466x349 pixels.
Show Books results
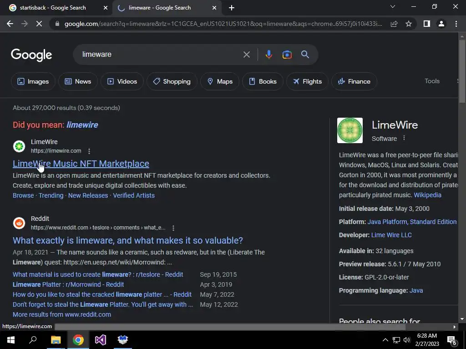[263, 81]
